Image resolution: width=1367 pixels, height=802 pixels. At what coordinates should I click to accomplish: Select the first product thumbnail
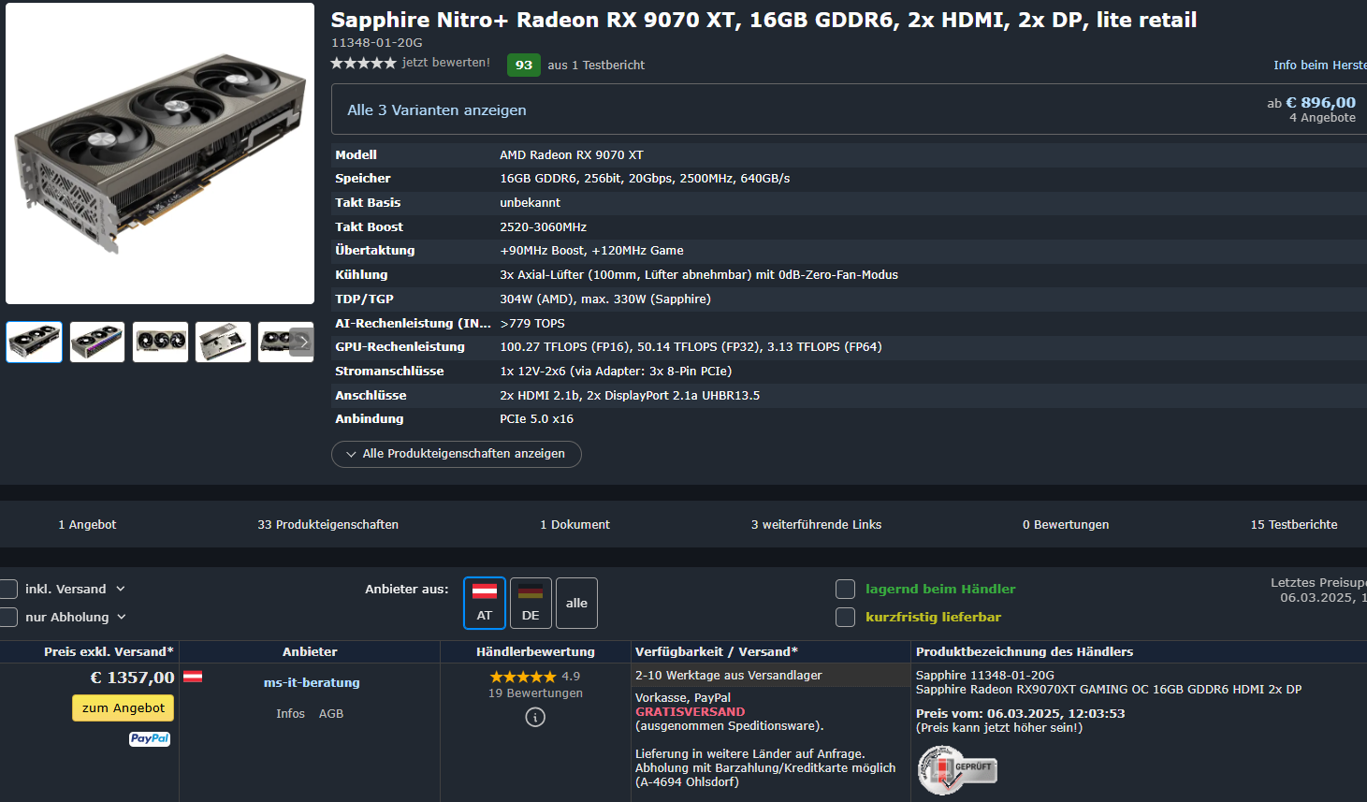point(35,342)
